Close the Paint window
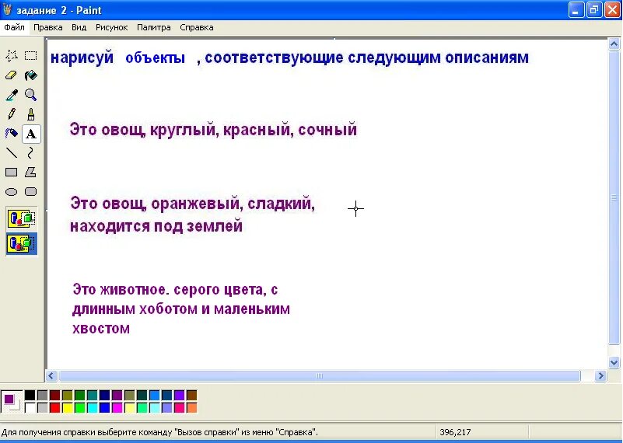This screenshot has width=623, height=443. click(613, 9)
